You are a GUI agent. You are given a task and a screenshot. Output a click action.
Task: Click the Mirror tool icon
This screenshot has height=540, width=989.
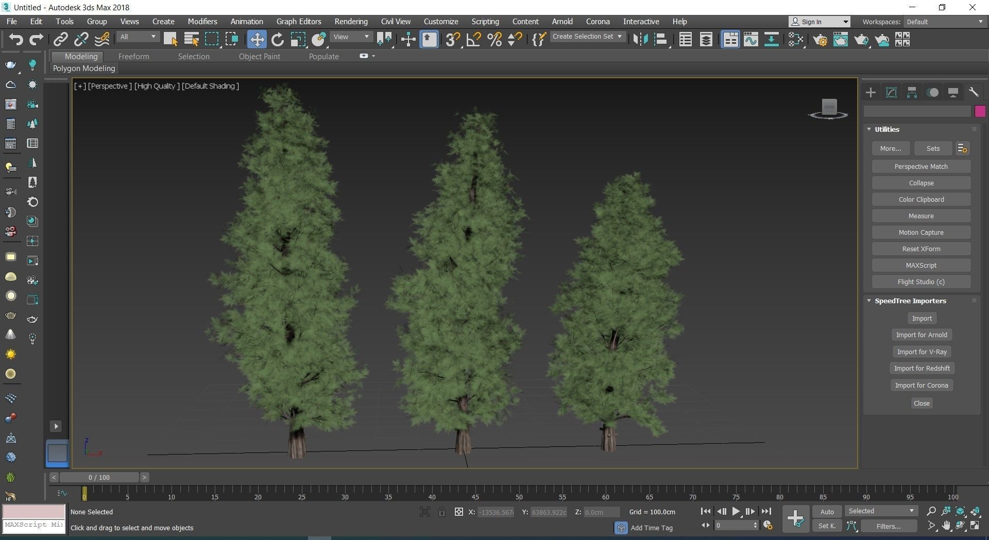point(640,39)
